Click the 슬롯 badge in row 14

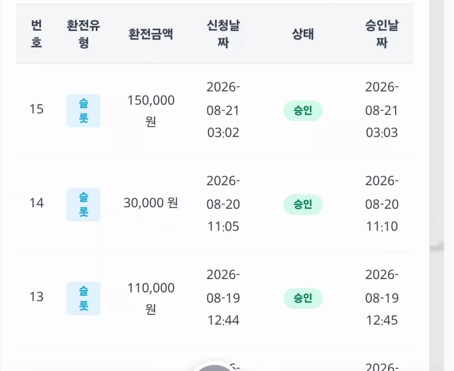pos(84,204)
